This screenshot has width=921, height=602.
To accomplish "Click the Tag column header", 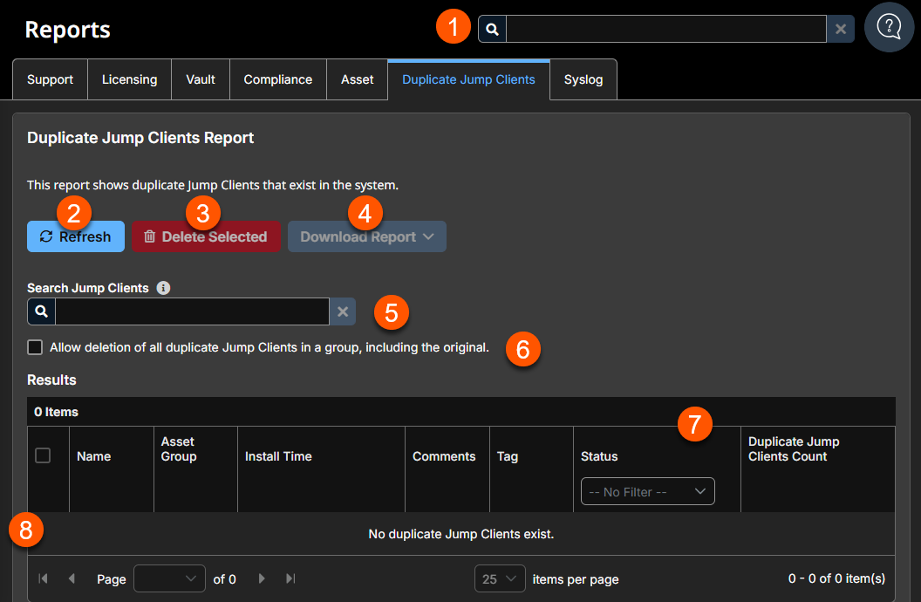I will click(x=508, y=456).
